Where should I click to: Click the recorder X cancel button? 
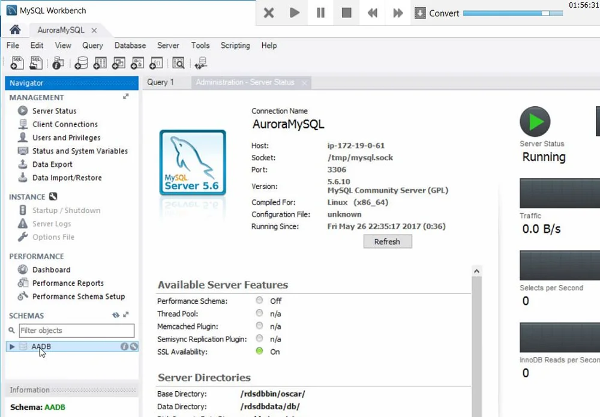(x=269, y=13)
